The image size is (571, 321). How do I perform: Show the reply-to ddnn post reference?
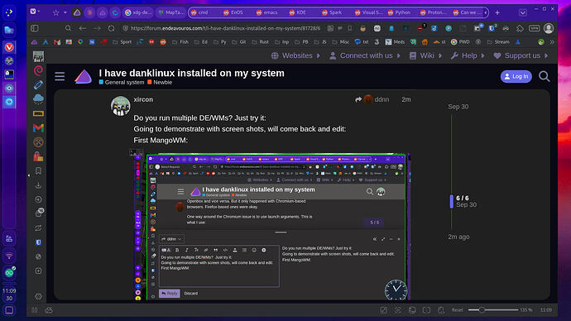[372, 99]
